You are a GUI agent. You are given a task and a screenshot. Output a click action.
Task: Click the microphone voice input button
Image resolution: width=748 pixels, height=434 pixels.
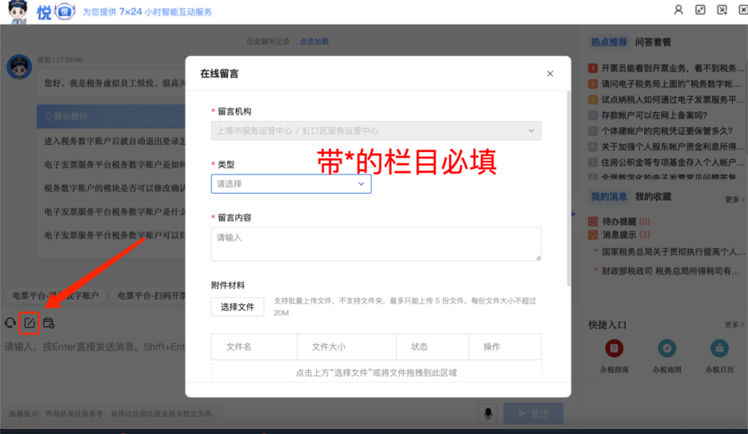coord(488,414)
